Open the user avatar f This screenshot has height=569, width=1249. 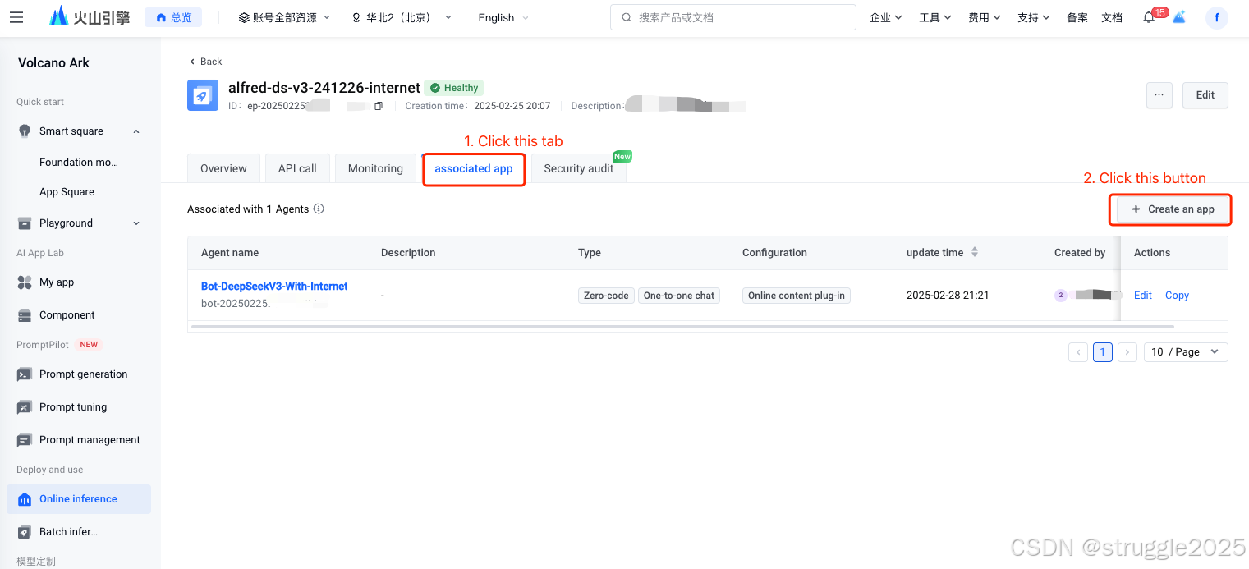tap(1216, 17)
